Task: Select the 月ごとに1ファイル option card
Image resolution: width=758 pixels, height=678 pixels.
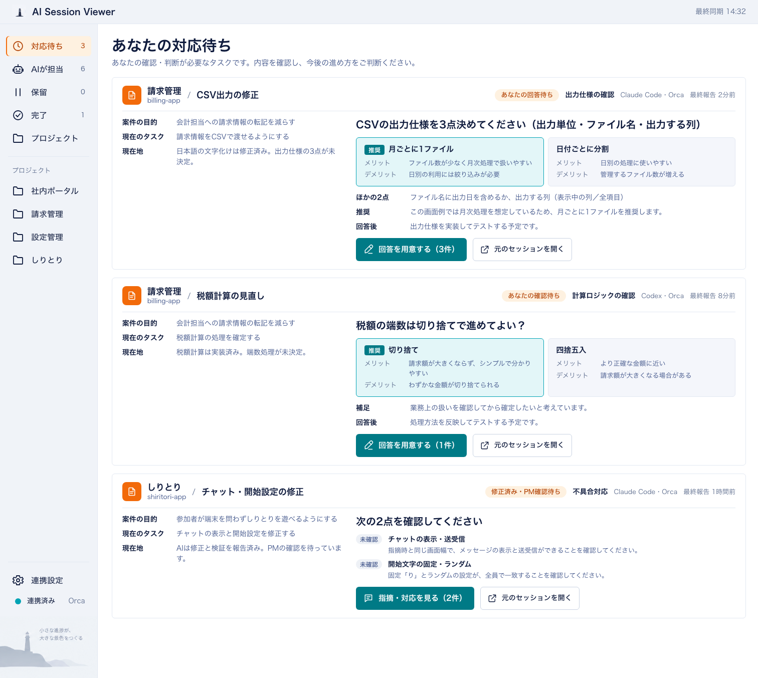Action: click(450, 162)
